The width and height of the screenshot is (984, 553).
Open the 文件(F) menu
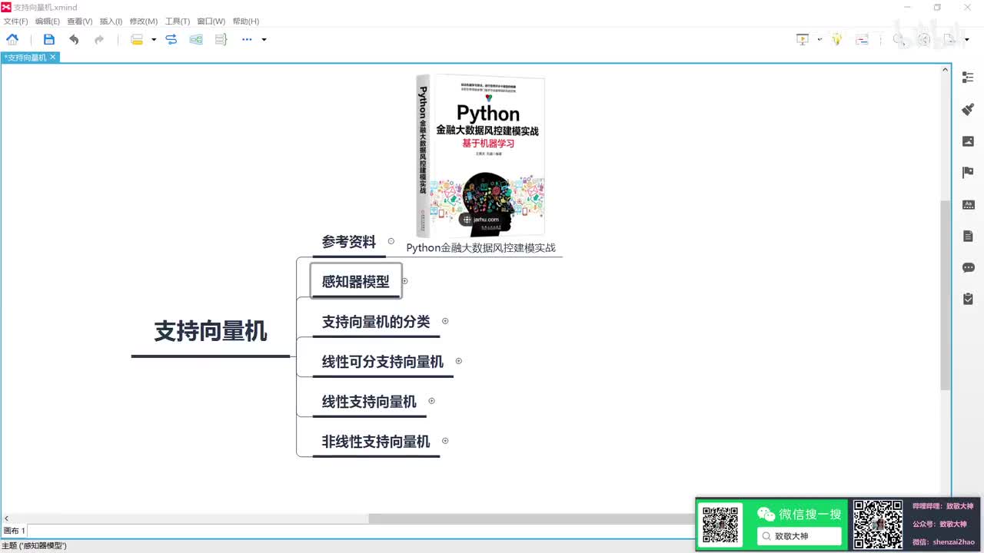15,22
